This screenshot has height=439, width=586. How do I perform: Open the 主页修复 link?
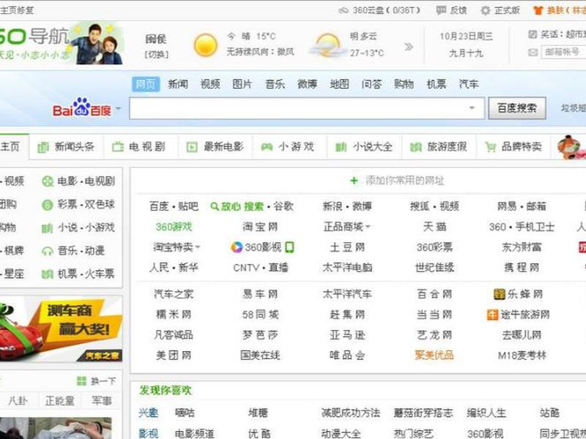[17, 10]
